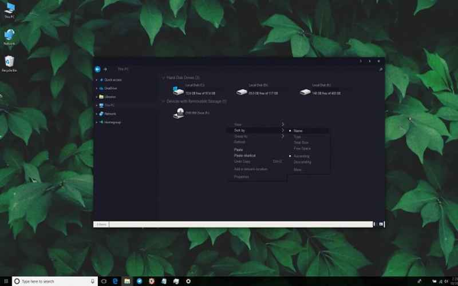Select the Local Disk (D:) drive icon
The width and height of the screenshot is (458, 286).
[242, 92]
